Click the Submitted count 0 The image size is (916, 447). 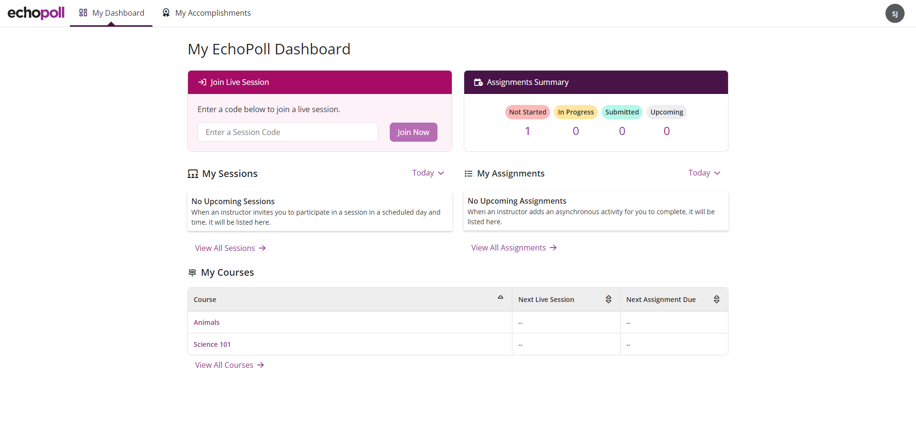622,131
